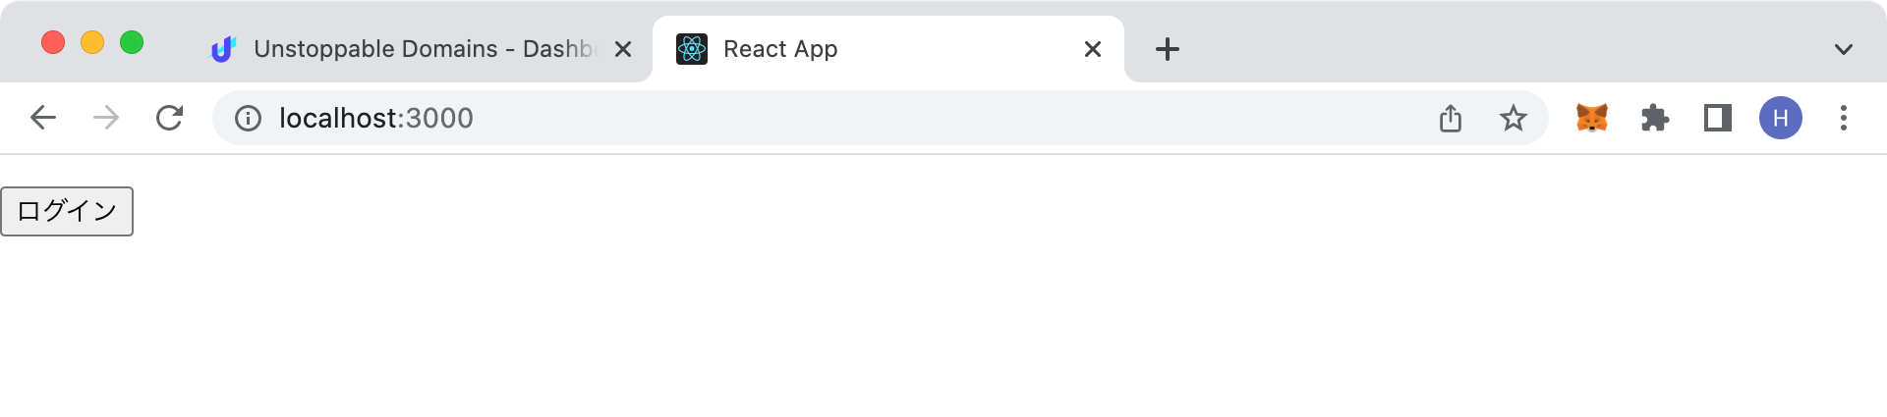Share this page using share icon
Screen dimensions: 1887x417
[1451, 118]
